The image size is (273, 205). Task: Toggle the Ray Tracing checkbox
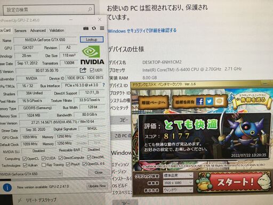tap(44, 165)
